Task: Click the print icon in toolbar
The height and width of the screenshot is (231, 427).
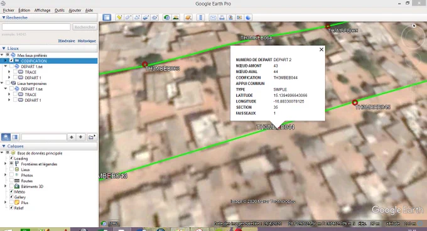Action: 222,18
